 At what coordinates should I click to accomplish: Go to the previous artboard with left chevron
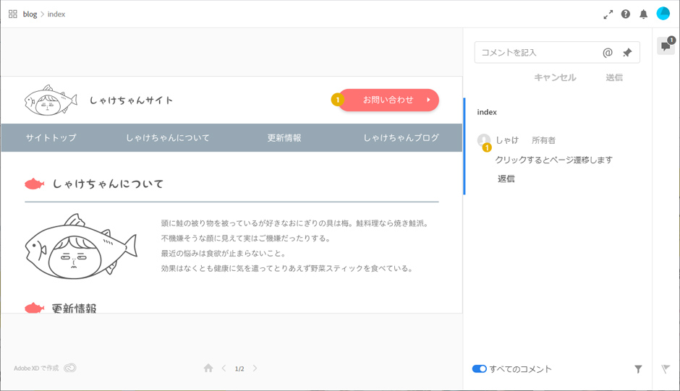pos(224,369)
